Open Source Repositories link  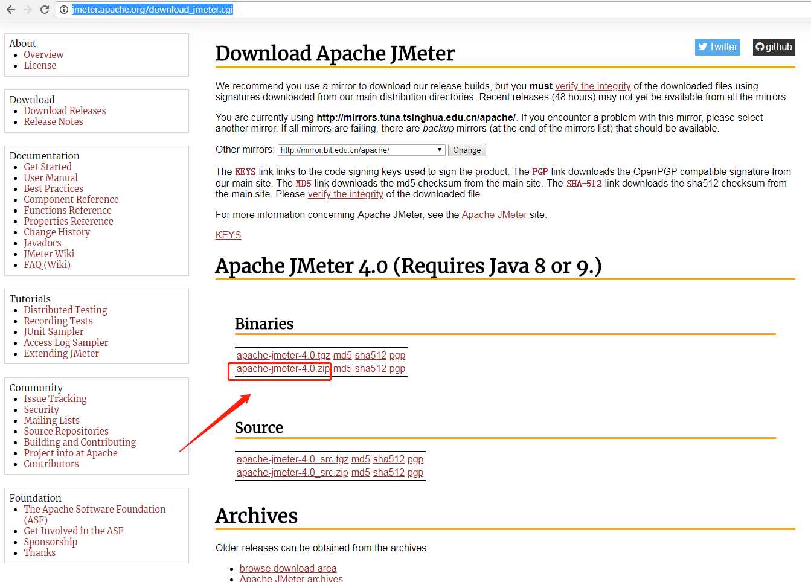click(x=66, y=431)
